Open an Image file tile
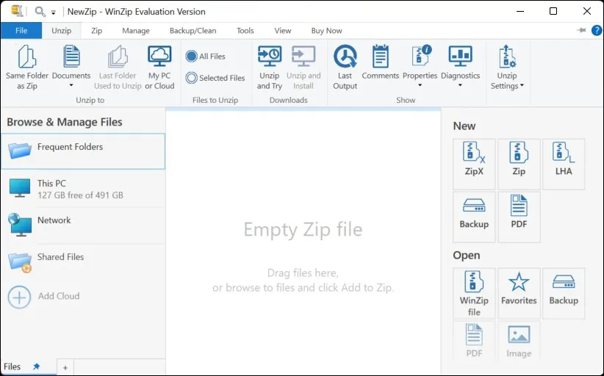Viewport: 604px width, 376px height. [519, 341]
